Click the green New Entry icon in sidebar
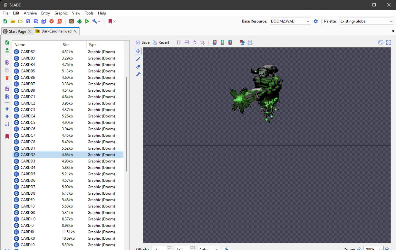 (x=7, y=42)
